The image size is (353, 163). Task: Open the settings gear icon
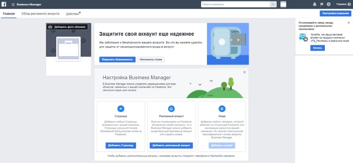(329, 4)
